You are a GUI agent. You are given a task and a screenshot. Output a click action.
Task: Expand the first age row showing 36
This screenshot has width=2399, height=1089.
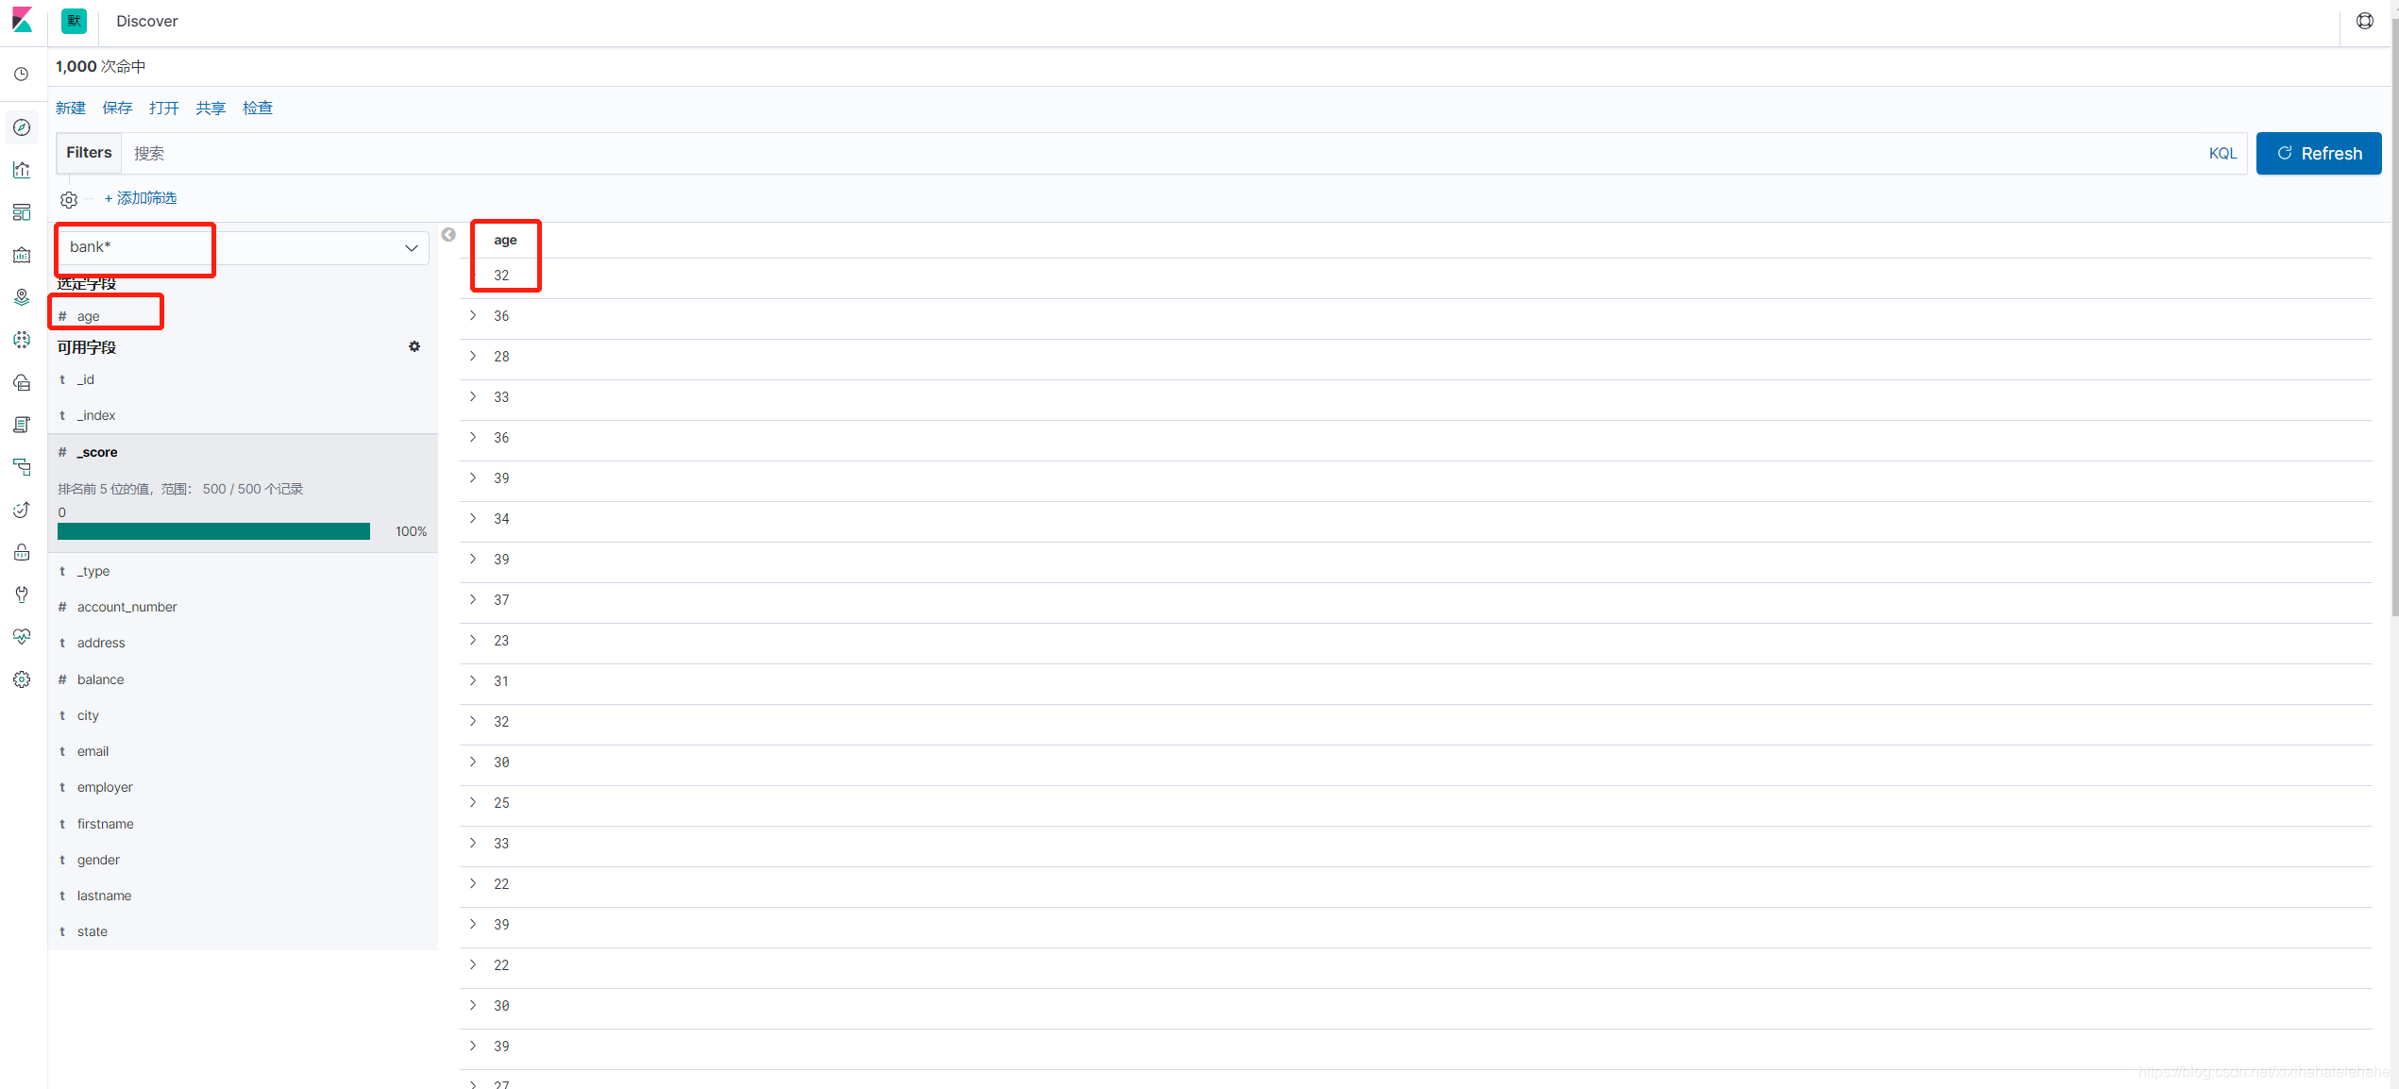pyautogui.click(x=471, y=315)
